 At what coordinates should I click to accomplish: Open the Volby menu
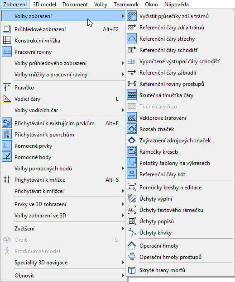(101, 5)
